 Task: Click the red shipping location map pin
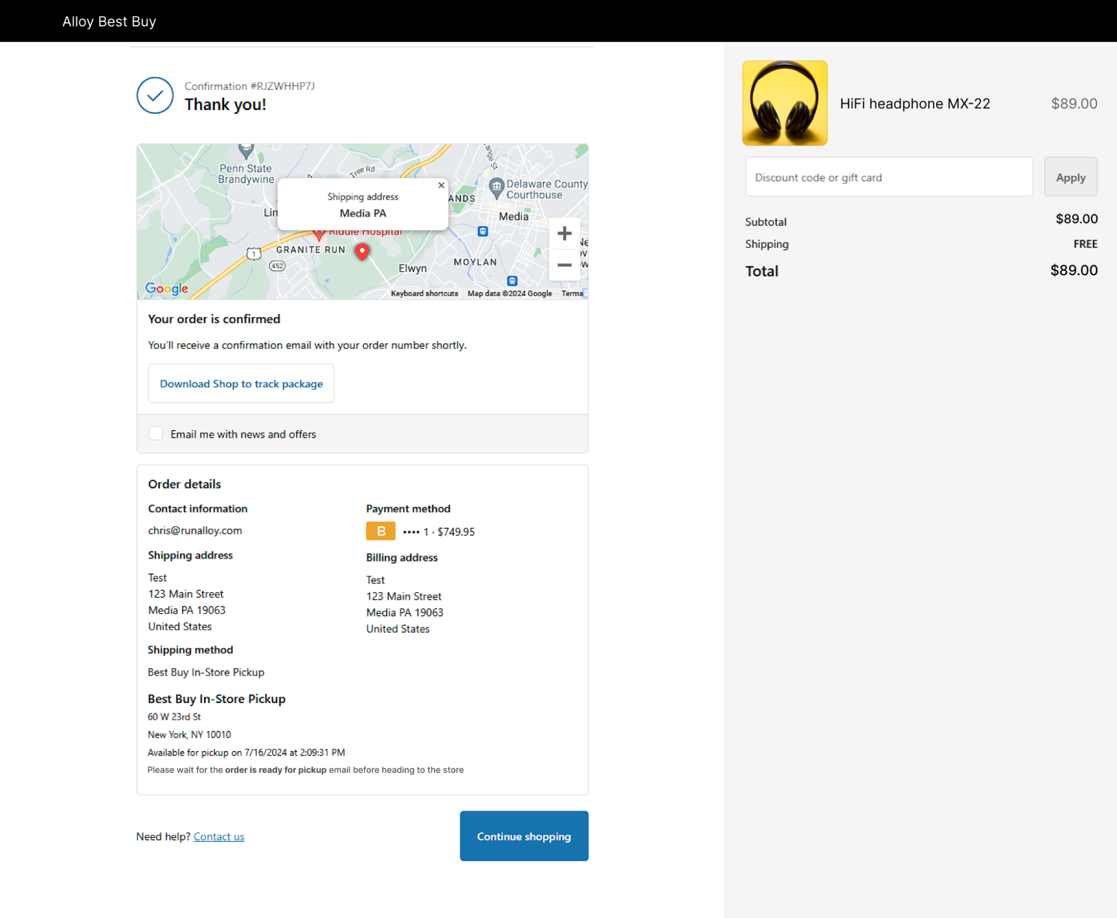[362, 251]
